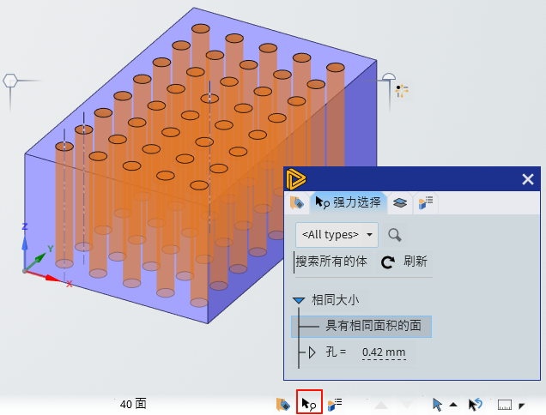546x415 pixels.
Task: Click the revert selection cursor icon
Action: point(476,405)
